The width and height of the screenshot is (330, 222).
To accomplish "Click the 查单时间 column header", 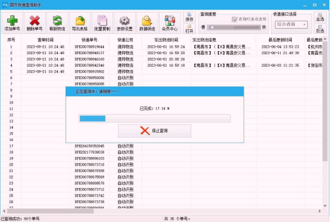I will click(x=45, y=40).
